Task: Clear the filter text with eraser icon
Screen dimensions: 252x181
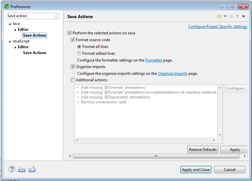Action: click(x=56, y=16)
